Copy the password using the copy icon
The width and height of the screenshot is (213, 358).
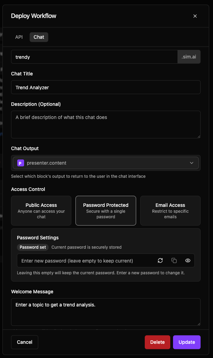tap(174, 260)
